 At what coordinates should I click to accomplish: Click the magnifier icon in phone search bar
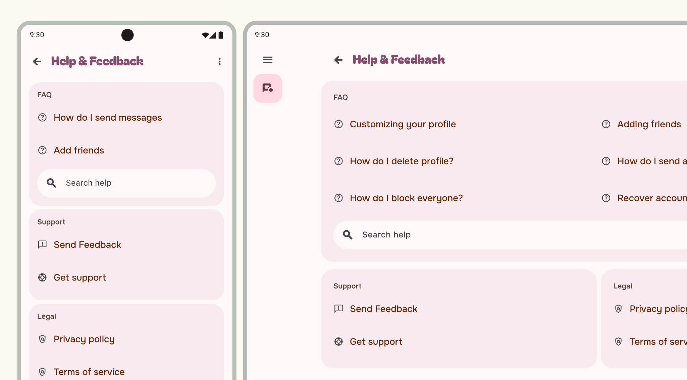click(51, 183)
